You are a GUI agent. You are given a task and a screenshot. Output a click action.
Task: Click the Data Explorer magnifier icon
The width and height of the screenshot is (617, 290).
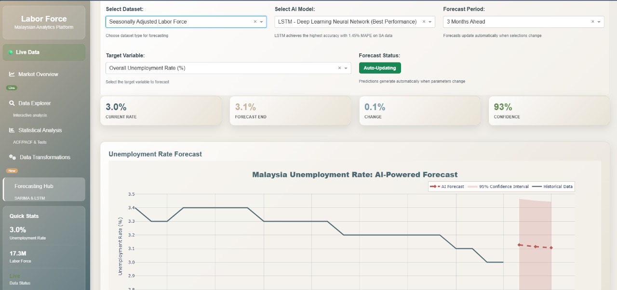click(12, 103)
